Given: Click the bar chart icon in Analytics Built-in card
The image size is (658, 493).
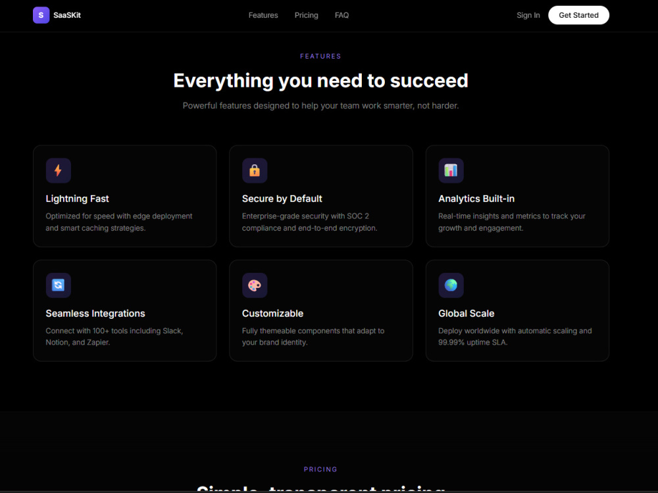Looking at the screenshot, I should tap(451, 171).
